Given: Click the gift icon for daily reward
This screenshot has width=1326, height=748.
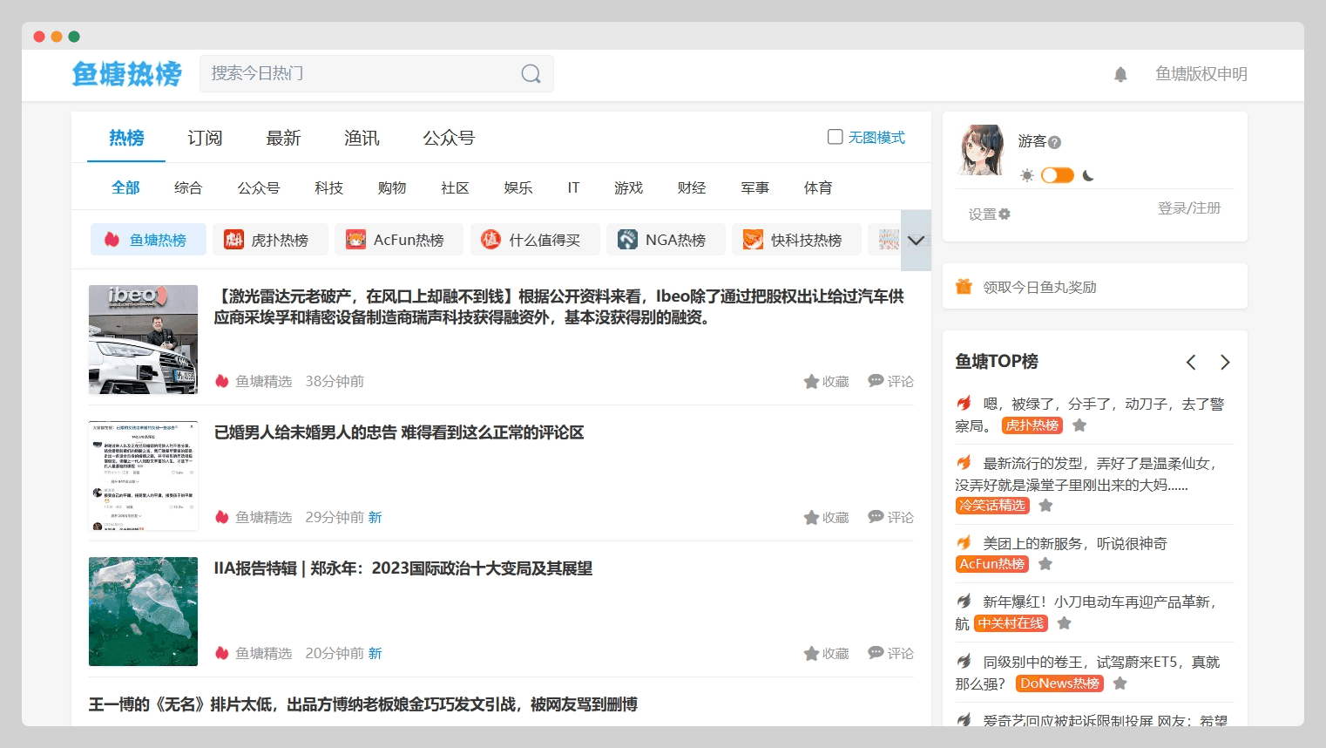Looking at the screenshot, I should [x=964, y=287].
